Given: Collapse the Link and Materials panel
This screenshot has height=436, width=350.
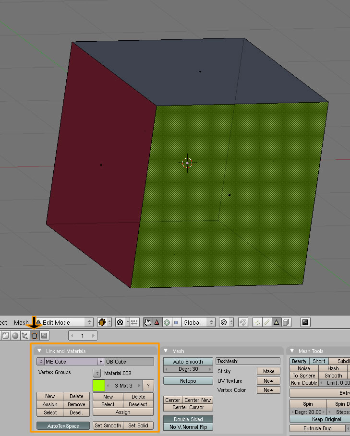Looking at the screenshot, I should pyautogui.click(x=39, y=351).
